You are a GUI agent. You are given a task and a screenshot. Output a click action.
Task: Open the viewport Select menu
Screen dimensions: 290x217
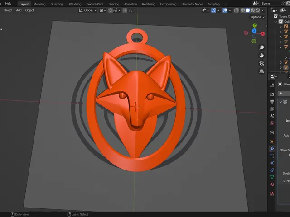click(x=8, y=10)
